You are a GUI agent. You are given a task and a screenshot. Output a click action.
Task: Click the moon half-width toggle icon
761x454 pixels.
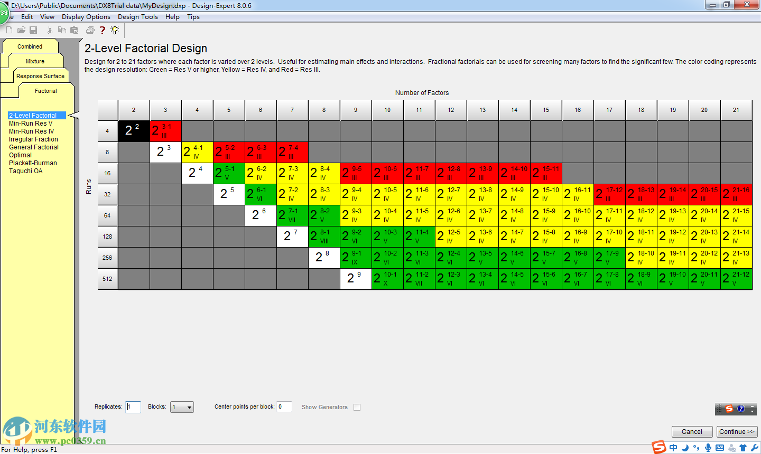(685, 448)
